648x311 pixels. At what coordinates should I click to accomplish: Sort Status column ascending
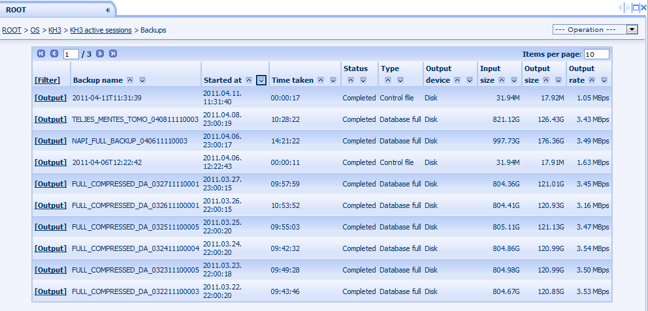(350, 80)
